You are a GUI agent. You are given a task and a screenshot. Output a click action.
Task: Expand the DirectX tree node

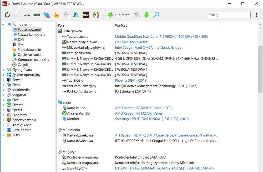tap(3, 105)
